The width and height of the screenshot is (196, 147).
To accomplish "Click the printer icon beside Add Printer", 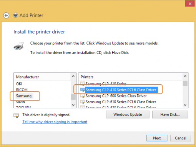I will coord(15,15).
